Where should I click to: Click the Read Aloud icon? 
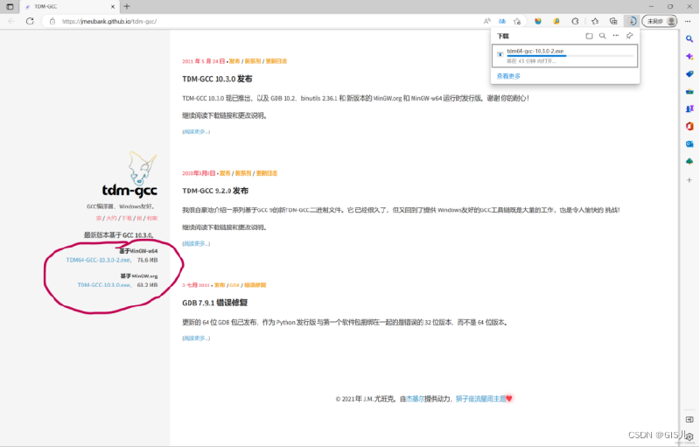tap(487, 21)
